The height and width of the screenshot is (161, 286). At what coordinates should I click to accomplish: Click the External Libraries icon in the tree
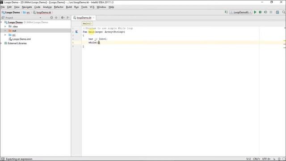6,43
